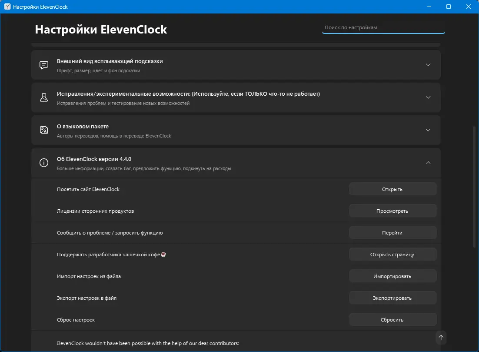479x352 pixels.
Task: Expand the fixes and experimental features chevron
Action: click(428, 97)
